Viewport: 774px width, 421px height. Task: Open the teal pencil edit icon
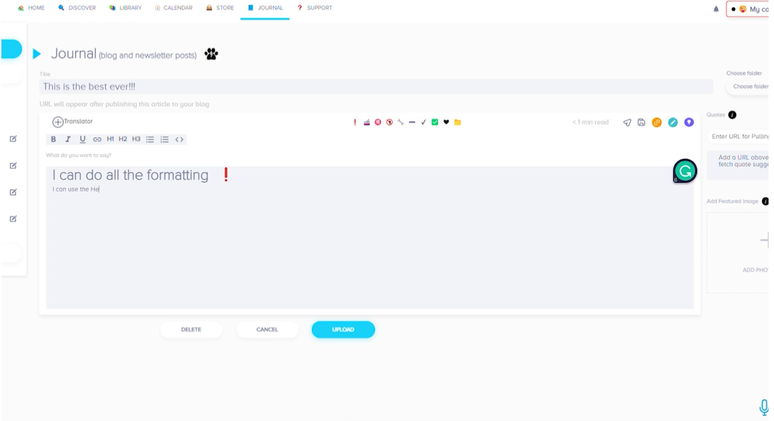click(x=672, y=122)
